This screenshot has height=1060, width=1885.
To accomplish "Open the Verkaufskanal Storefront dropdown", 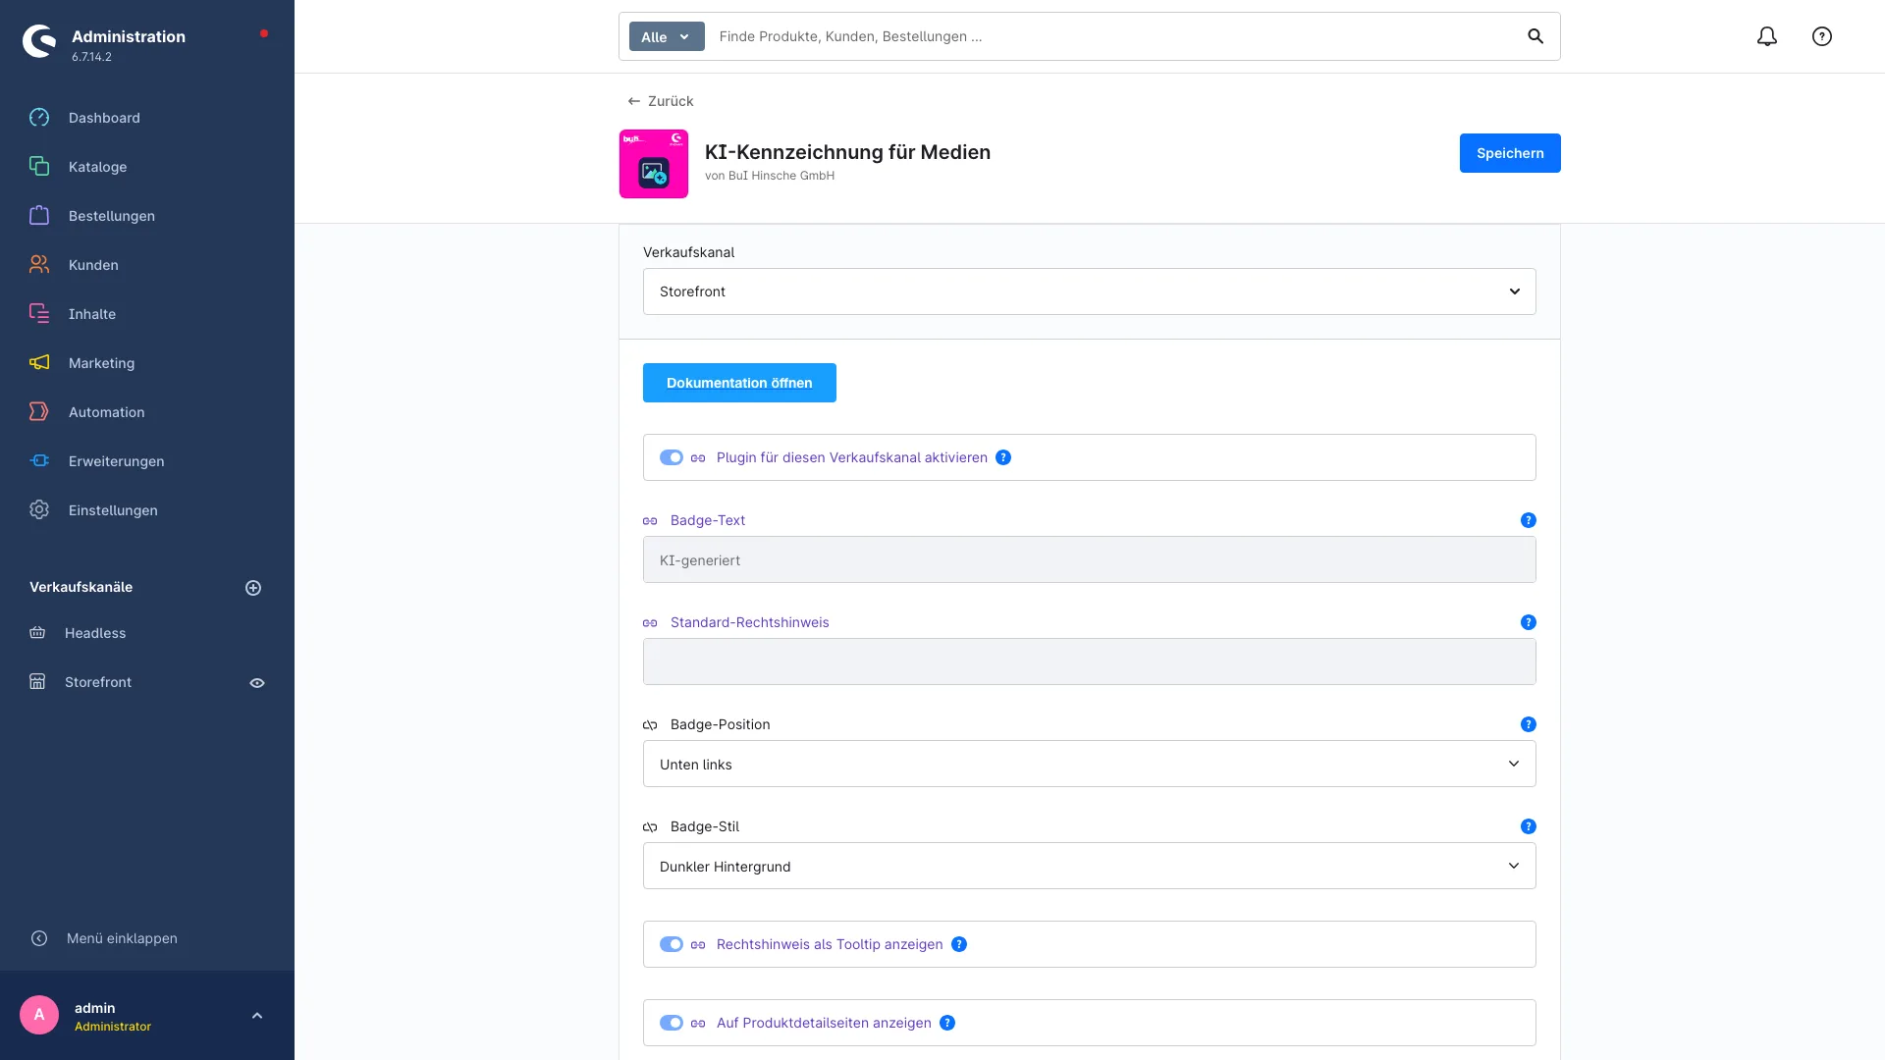I will click(x=1090, y=291).
